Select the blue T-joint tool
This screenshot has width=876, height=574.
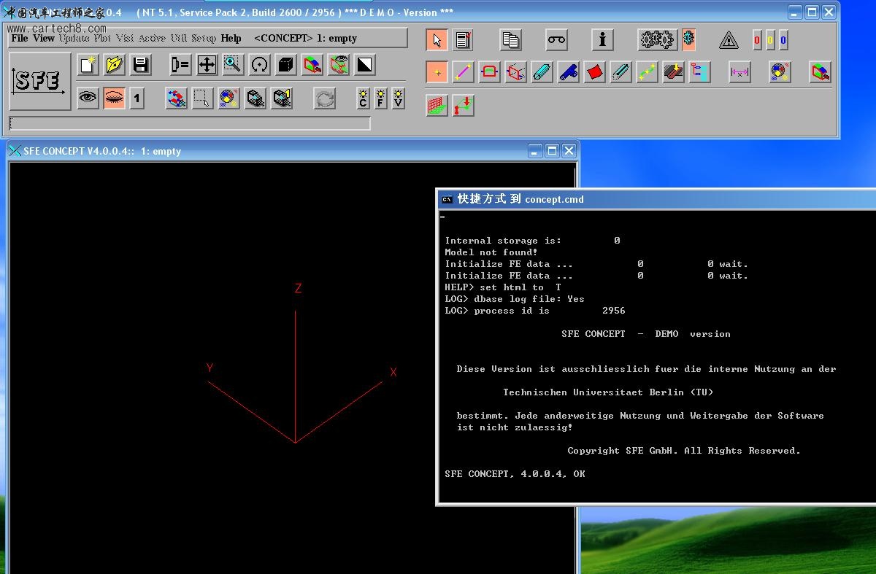(568, 71)
